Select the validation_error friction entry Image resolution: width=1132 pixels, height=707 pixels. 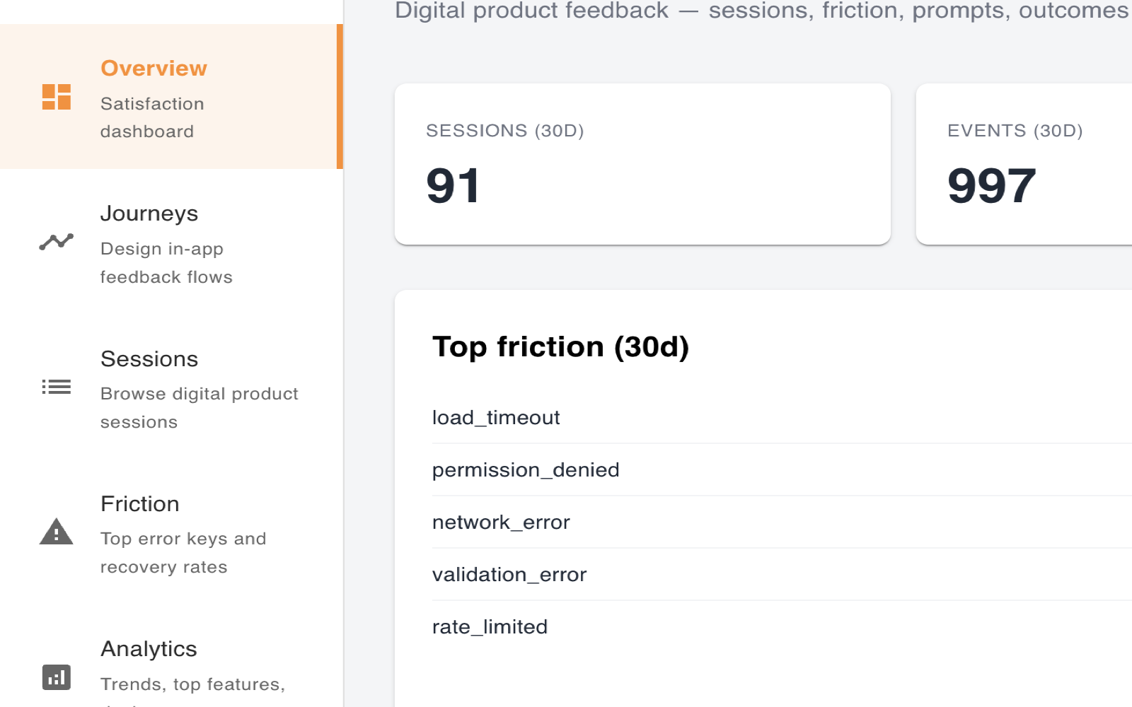pyautogui.click(x=782, y=575)
